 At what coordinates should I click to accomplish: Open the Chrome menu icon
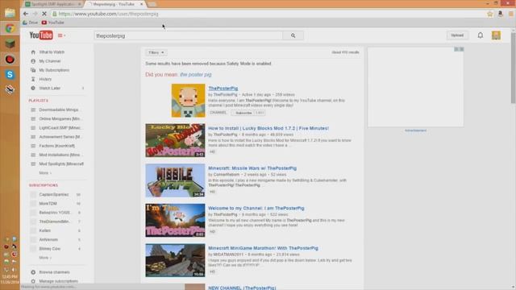[511, 14]
